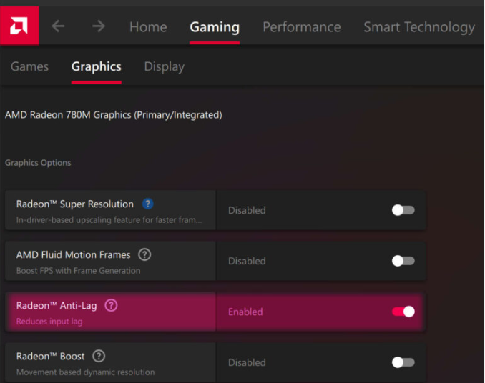Screen dimensions: 485x383
Task: Disable Radeon Anti-Lag toggle
Action: [x=403, y=312]
